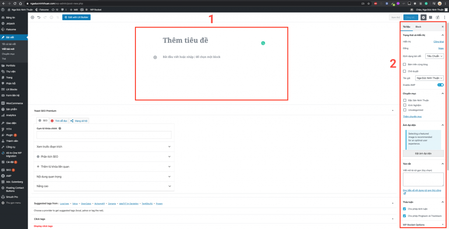Click the Tóm tắt excerpt textarea
The image size is (449, 229).
pos(423,180)
